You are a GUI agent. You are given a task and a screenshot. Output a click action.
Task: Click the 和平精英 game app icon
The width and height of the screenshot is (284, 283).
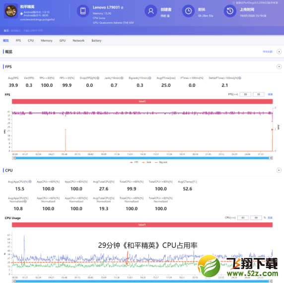tap(11, 11)
